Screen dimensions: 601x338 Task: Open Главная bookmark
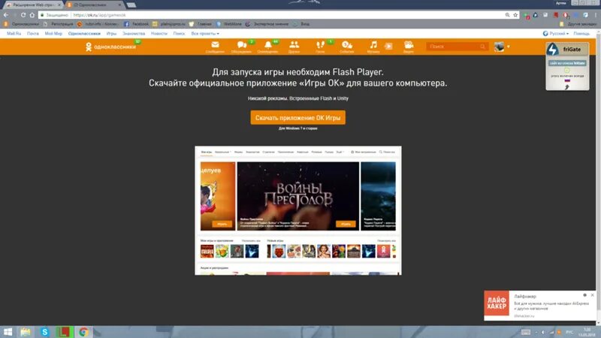pyautogui.click(x=201, y=24)
